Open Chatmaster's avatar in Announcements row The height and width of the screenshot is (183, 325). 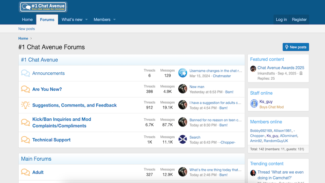coord(182,73)
